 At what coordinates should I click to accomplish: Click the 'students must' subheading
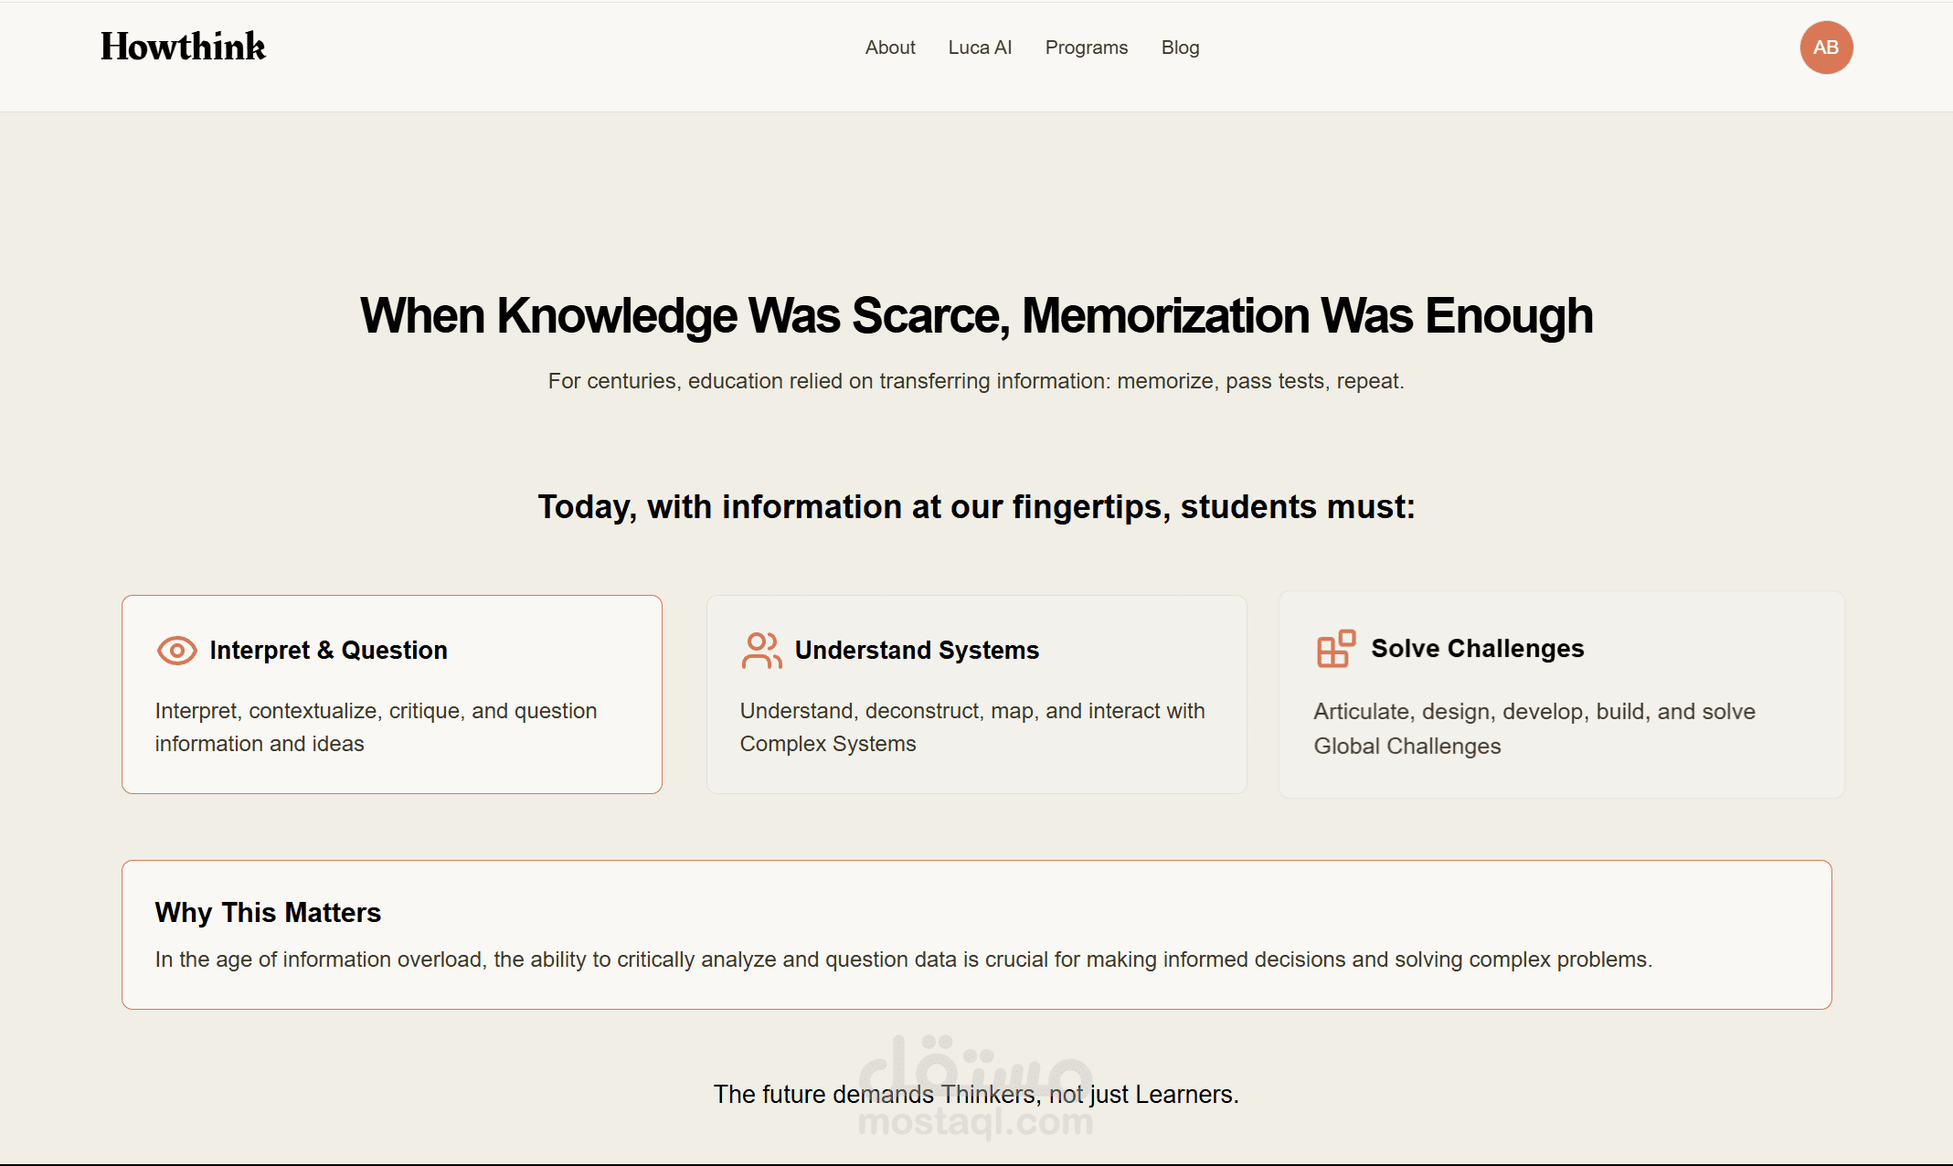click(x=976, y=507)
